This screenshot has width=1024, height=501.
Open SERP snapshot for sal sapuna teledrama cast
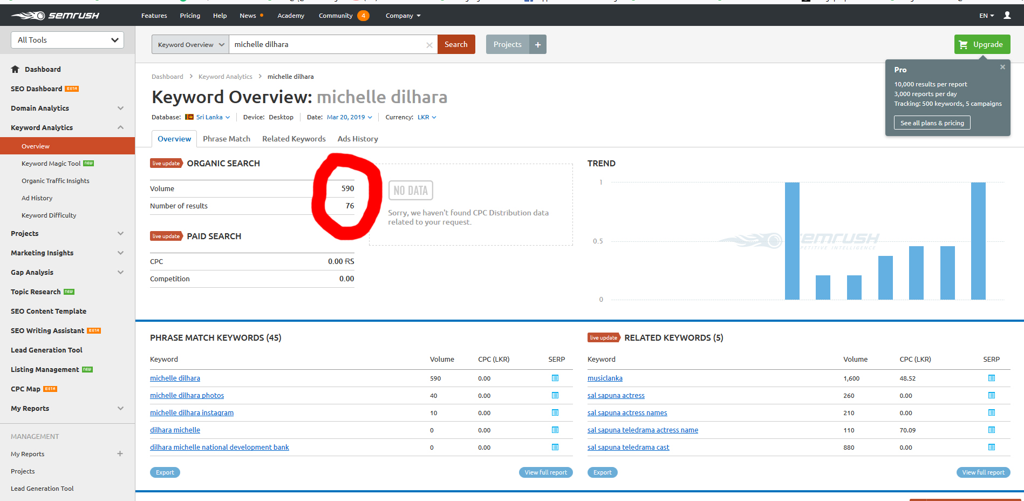[991, 448]
